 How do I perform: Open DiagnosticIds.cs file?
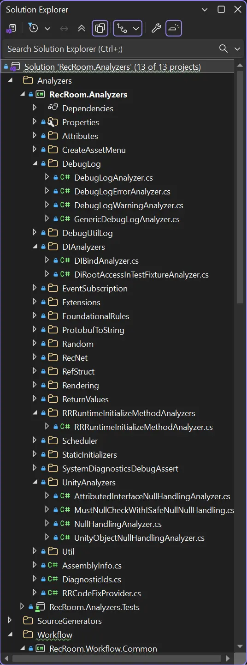coord(92,580)
